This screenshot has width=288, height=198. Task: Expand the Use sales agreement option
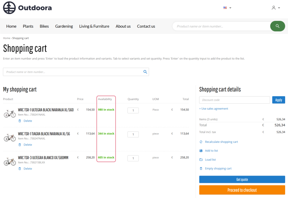pyautogui.click(x=213, y=109)
